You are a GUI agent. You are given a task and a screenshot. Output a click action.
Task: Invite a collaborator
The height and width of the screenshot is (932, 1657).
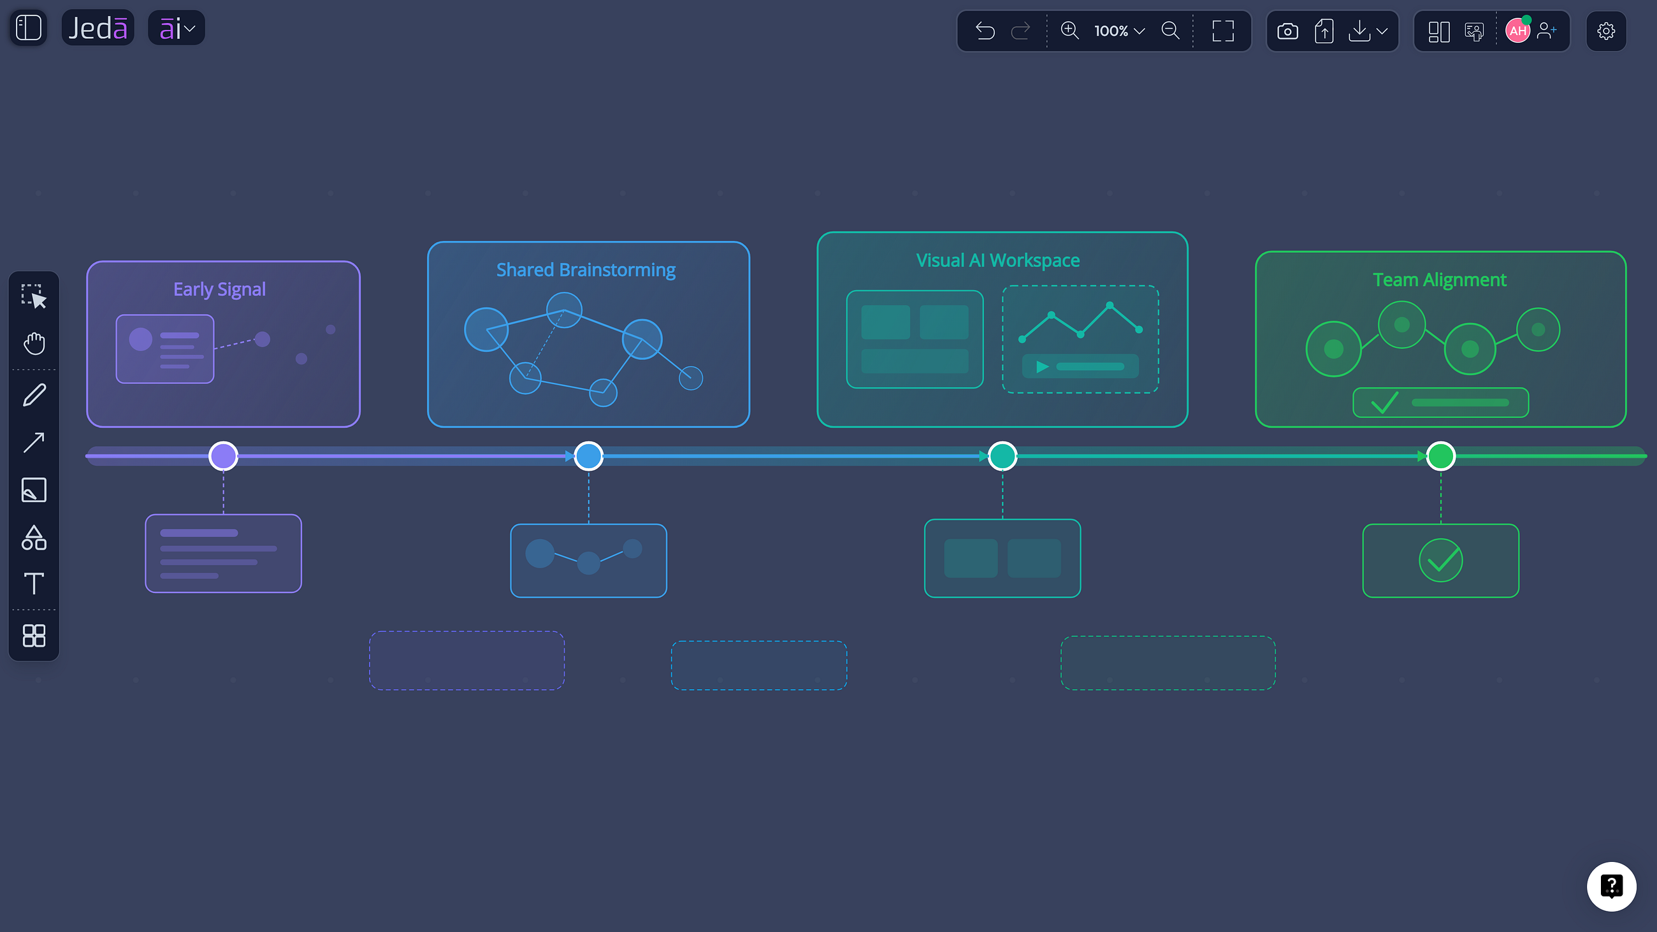(x=1546, y=31)
